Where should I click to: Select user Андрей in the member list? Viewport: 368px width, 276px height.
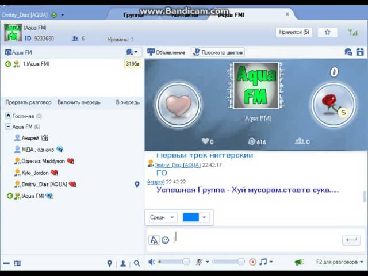coord(30,138)
